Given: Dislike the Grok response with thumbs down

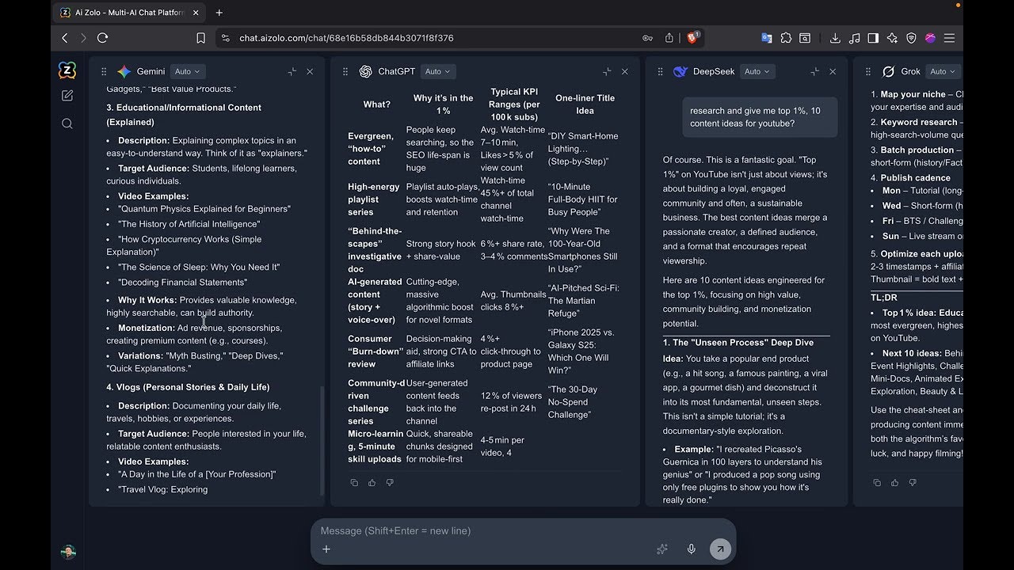Looking at the screenshot, I should point(913,482).
